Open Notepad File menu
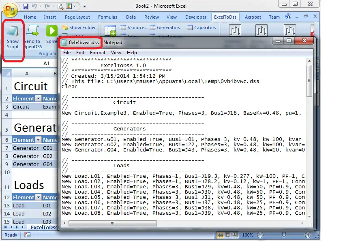This screenshot has height=241, width=343. click(x=67, y=53)
